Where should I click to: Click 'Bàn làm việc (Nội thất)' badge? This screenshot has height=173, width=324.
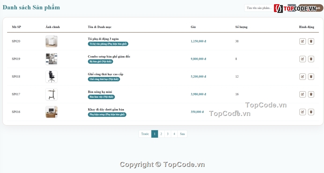pyautogui.click(x=101, y=97)
